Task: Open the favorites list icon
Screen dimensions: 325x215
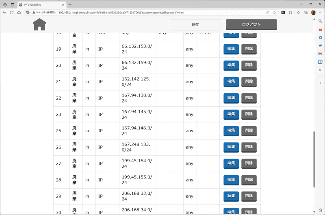Action: pyautogui.click(x=299, y=13)
